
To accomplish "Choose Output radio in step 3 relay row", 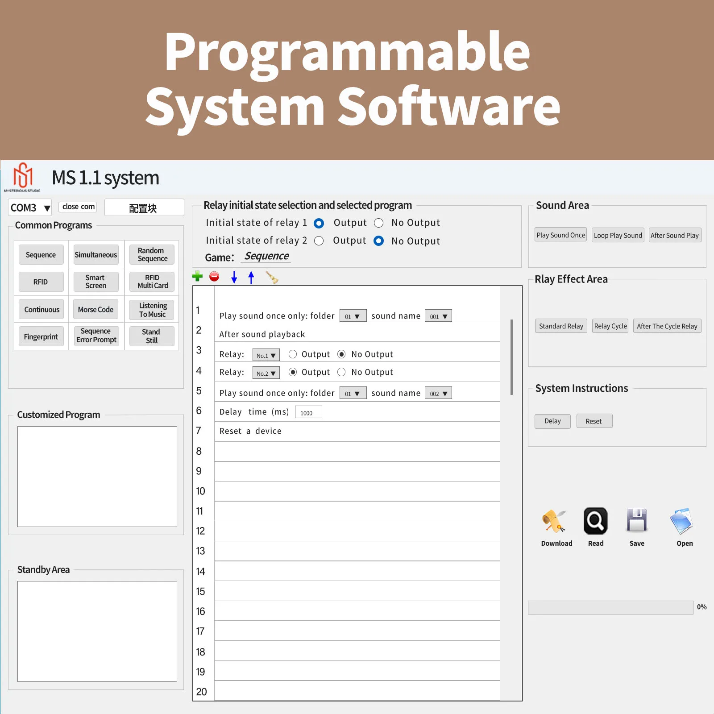I will [x=293, y=354].
